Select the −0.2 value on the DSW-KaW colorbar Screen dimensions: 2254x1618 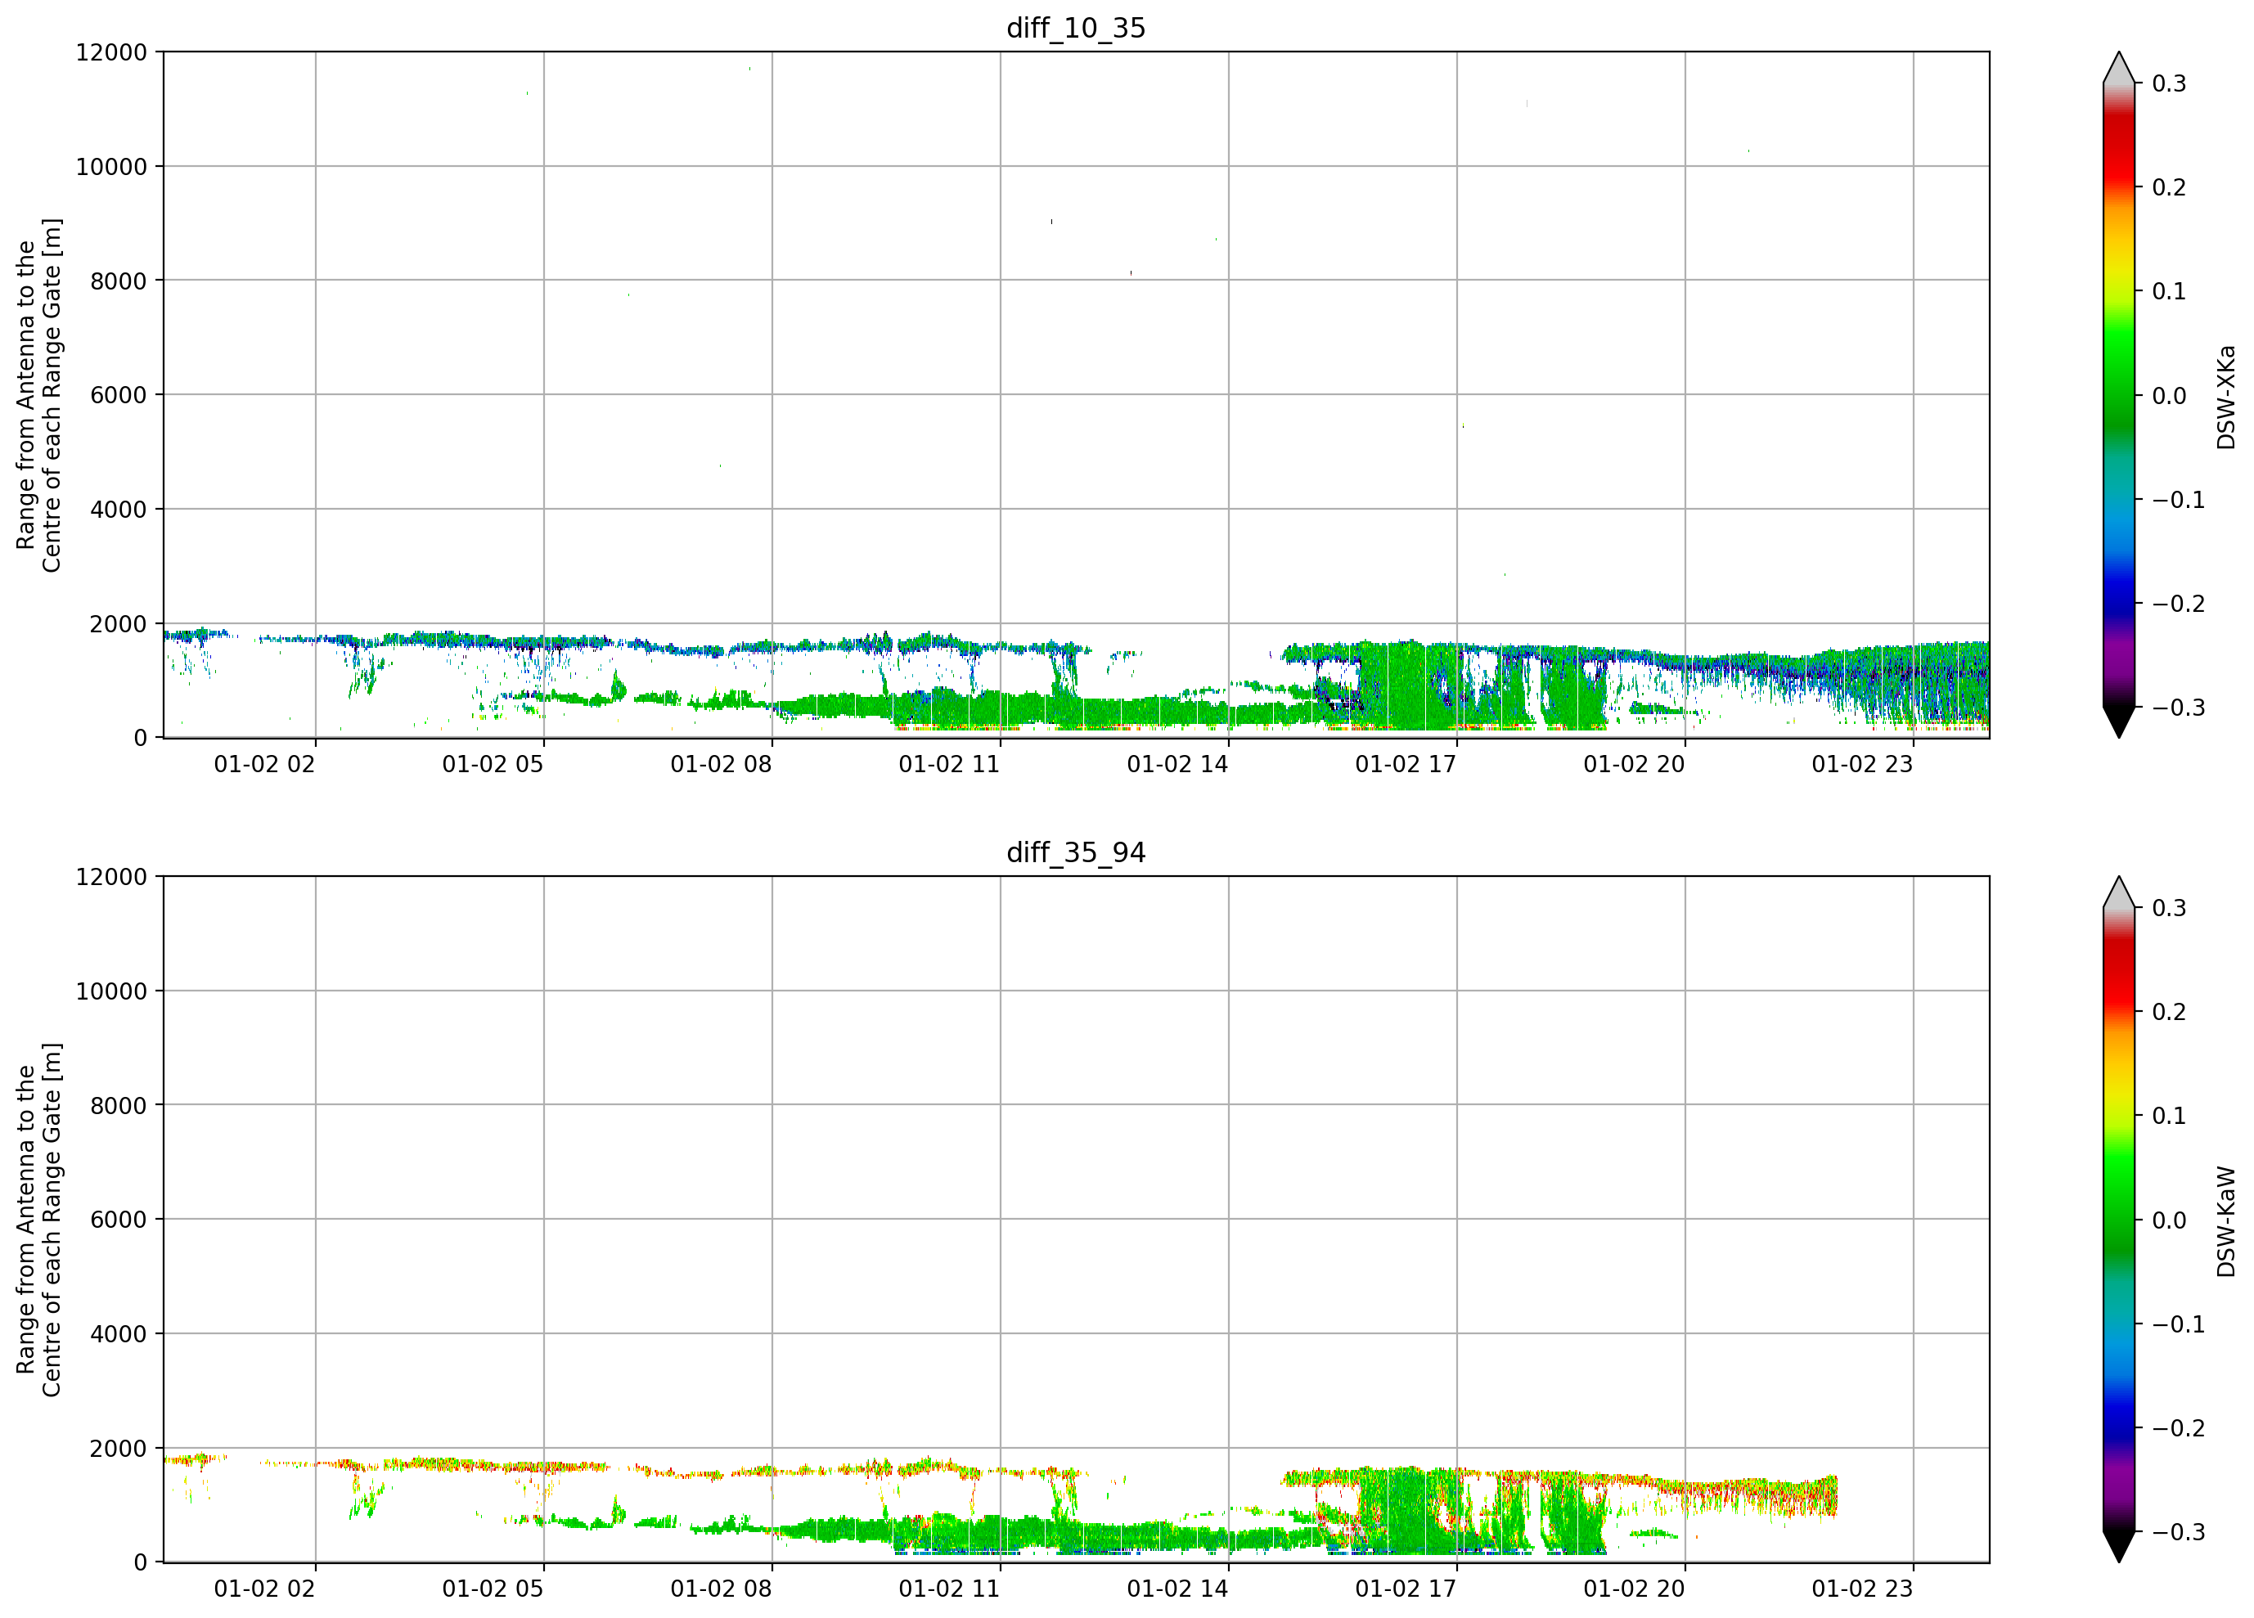tap(2179, 1428)
